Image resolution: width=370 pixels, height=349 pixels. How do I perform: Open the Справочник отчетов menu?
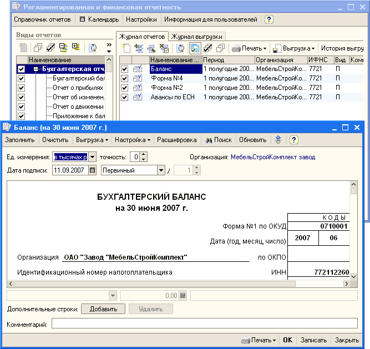(42, 19)
